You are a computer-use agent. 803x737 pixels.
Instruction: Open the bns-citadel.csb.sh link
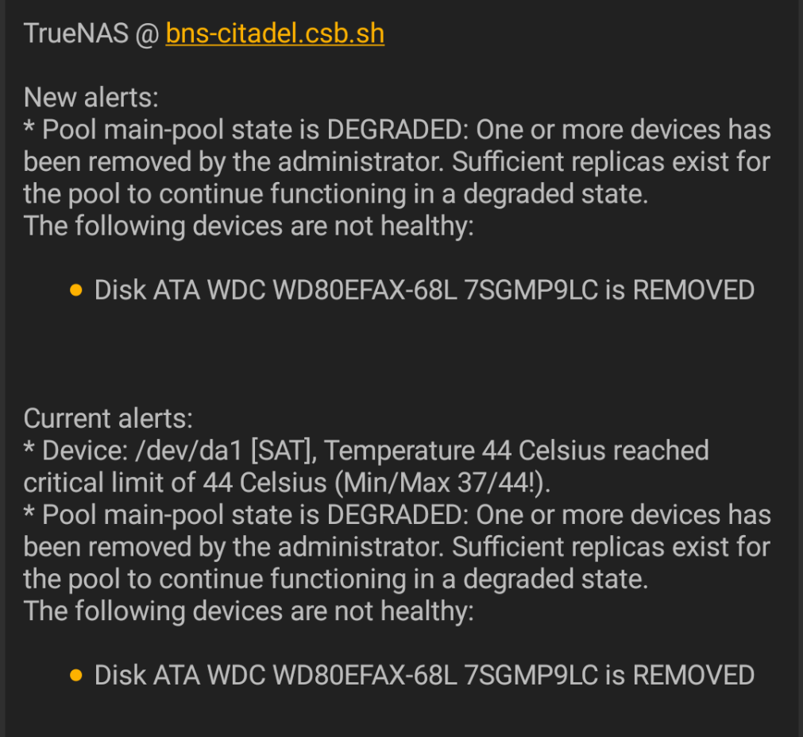[275, 34]
